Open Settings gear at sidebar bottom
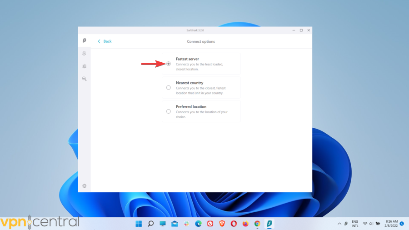The height and width of the screenshot is (230, 409). pos(84,186)
